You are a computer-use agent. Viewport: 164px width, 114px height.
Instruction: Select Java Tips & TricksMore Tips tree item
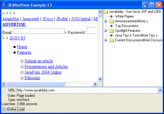136,35
